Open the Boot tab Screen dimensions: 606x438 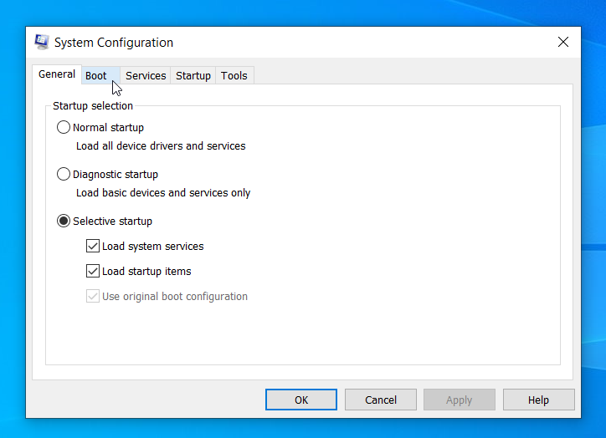(100, 75)
